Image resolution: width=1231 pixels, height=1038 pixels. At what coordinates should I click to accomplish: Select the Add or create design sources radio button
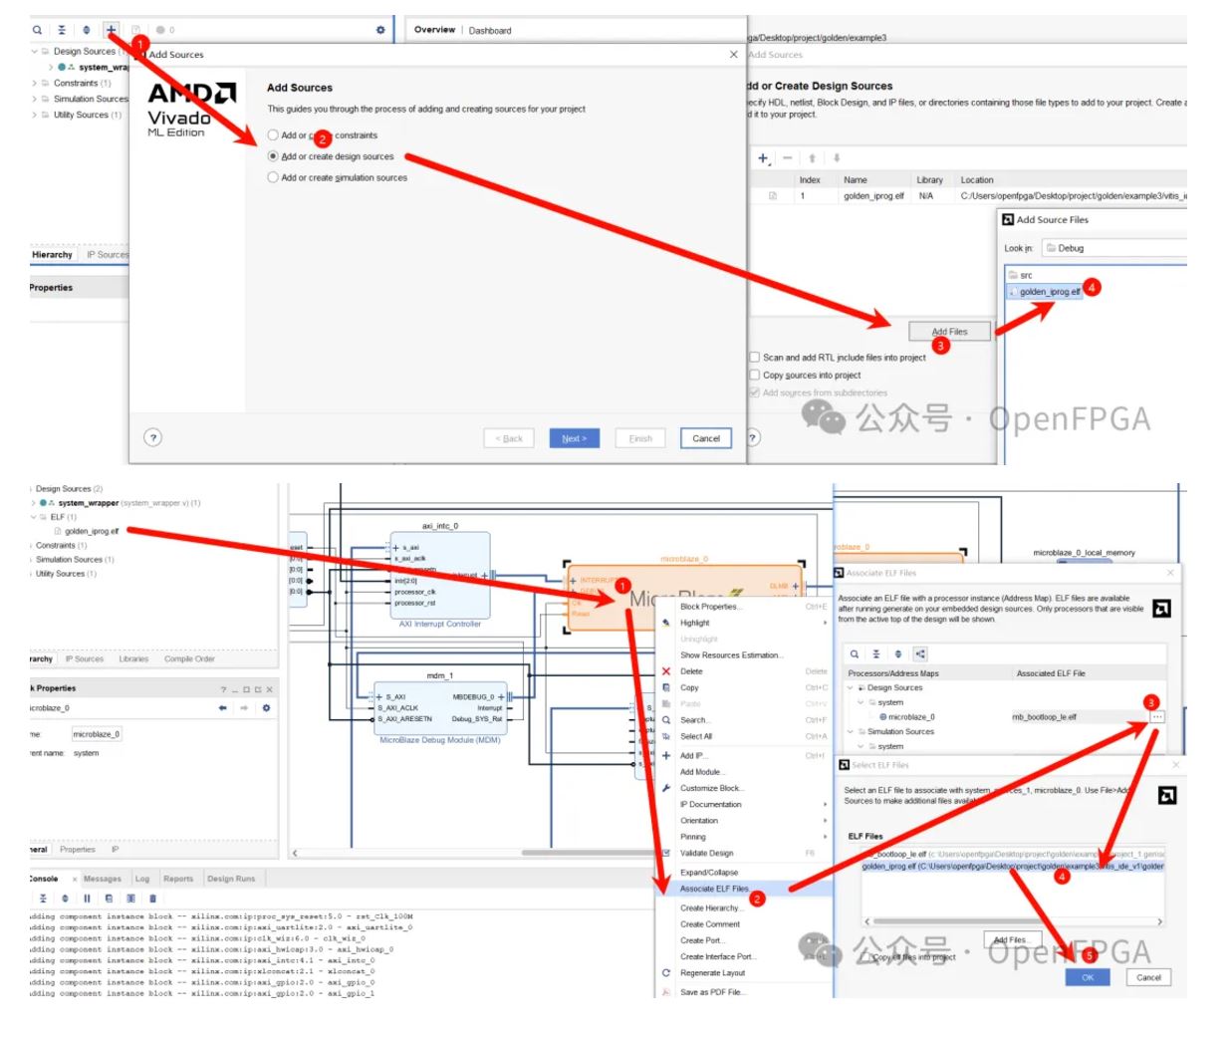click(273, 156)
